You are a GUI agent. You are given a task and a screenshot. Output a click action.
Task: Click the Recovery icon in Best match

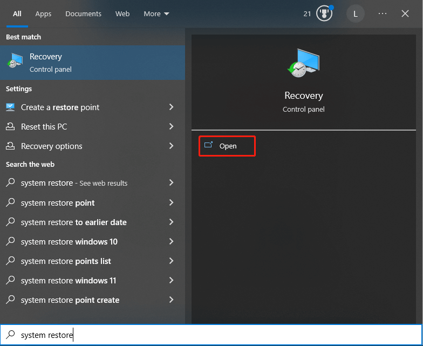point(15,62)
